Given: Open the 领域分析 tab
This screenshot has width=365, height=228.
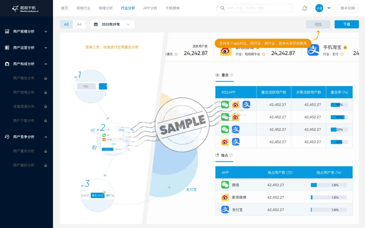Looking at the screenshot, I should [x=106, y=8].
